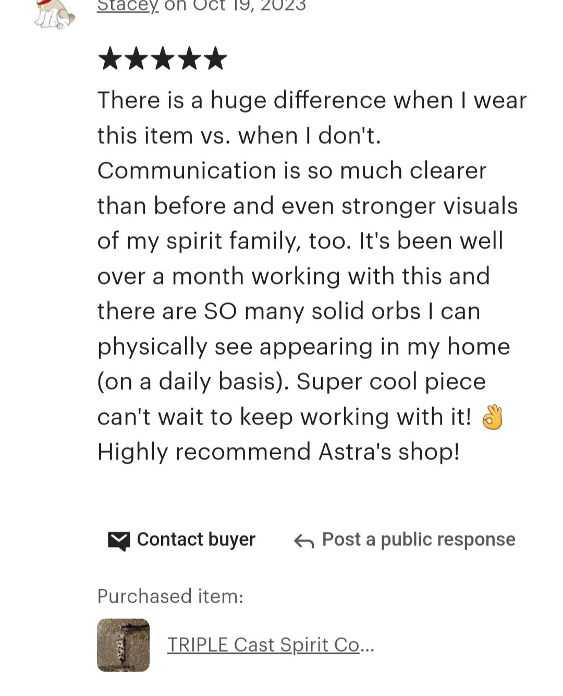Image resolution: width=563 pixels, height=696 pixels.
Task: Click the Oct 19, 2023 review date
Action: point(250,6)
